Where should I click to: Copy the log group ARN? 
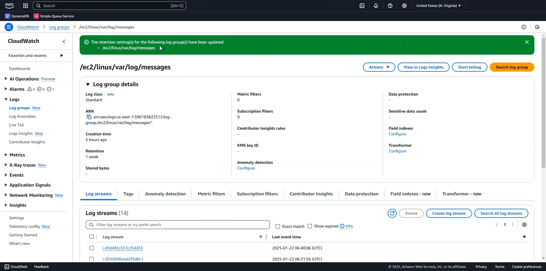89,117
